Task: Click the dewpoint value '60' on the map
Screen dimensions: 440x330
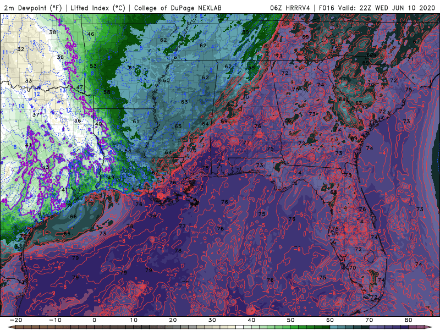Action: 167,80
